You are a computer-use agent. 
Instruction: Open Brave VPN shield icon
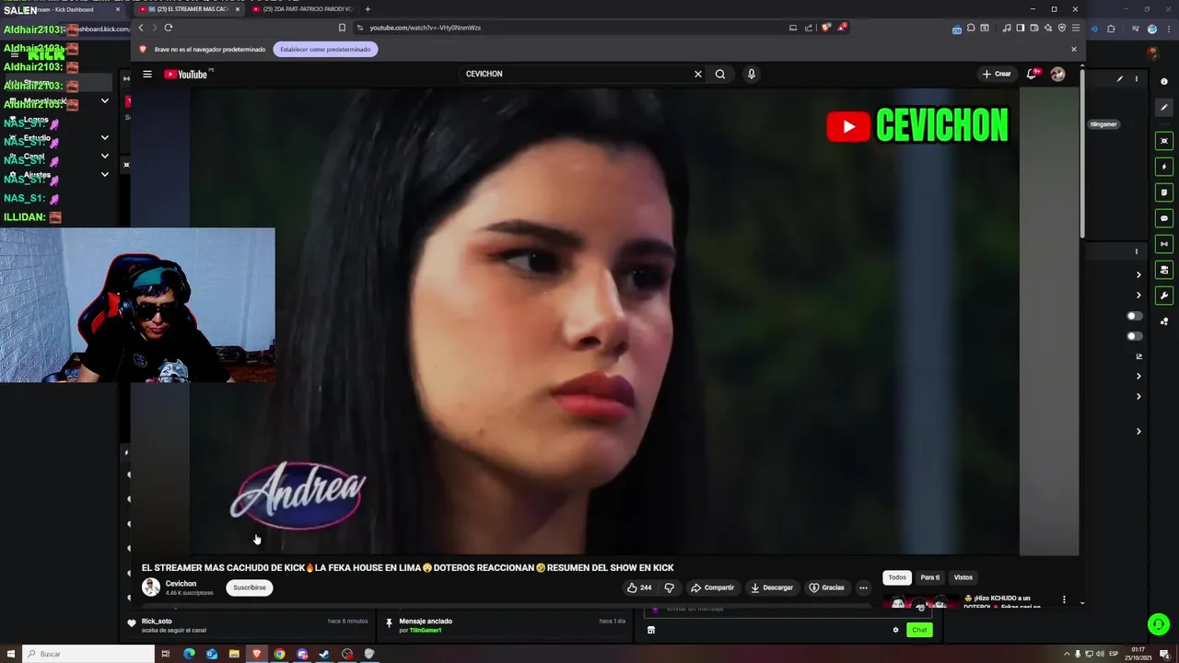1062,28
